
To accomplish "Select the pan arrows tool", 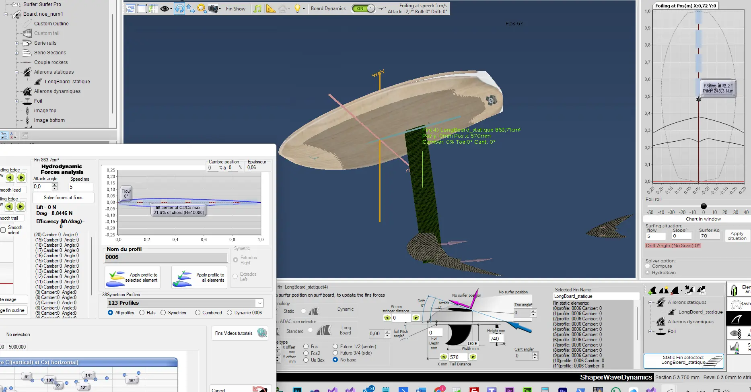I will coord(191,8).
